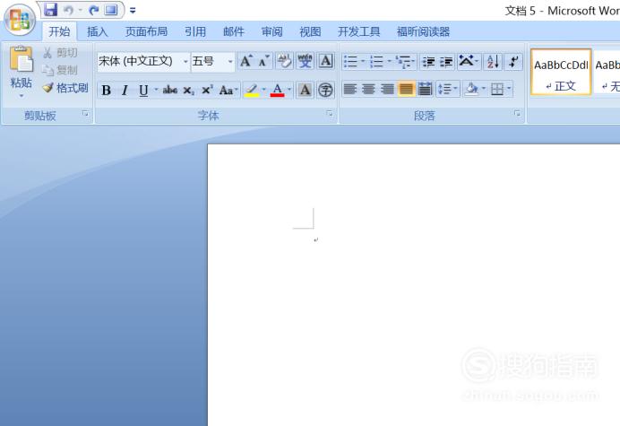Open the Change Case (Aa) menu
This screenshot has height=426, width=620.
tap(228, 91)
